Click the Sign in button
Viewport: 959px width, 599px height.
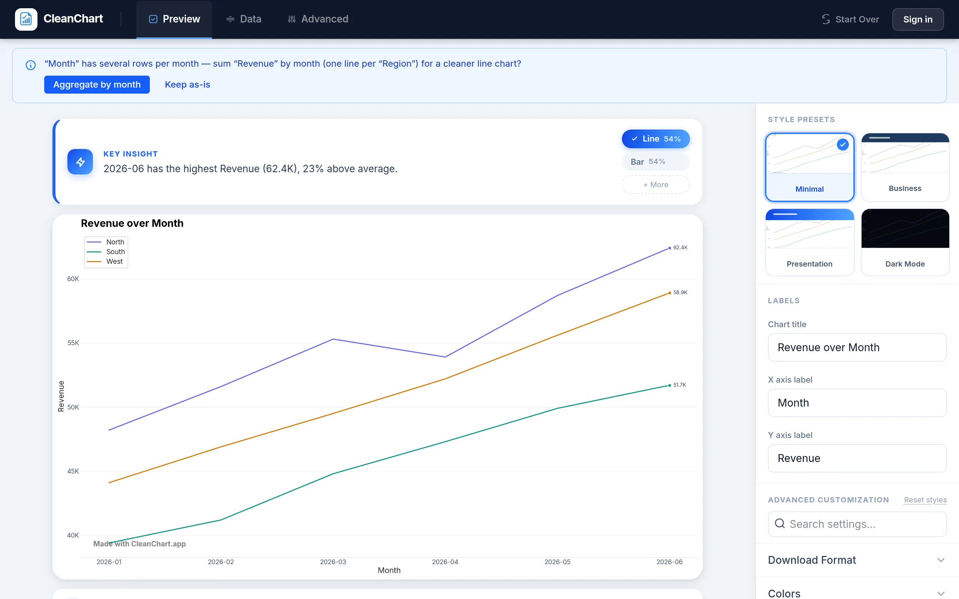coord(918,19)
